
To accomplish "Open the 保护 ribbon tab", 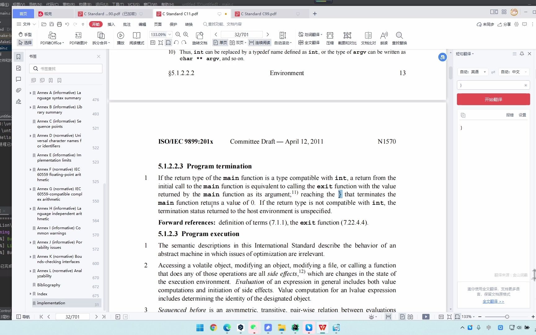I will (x=173, y=24).
